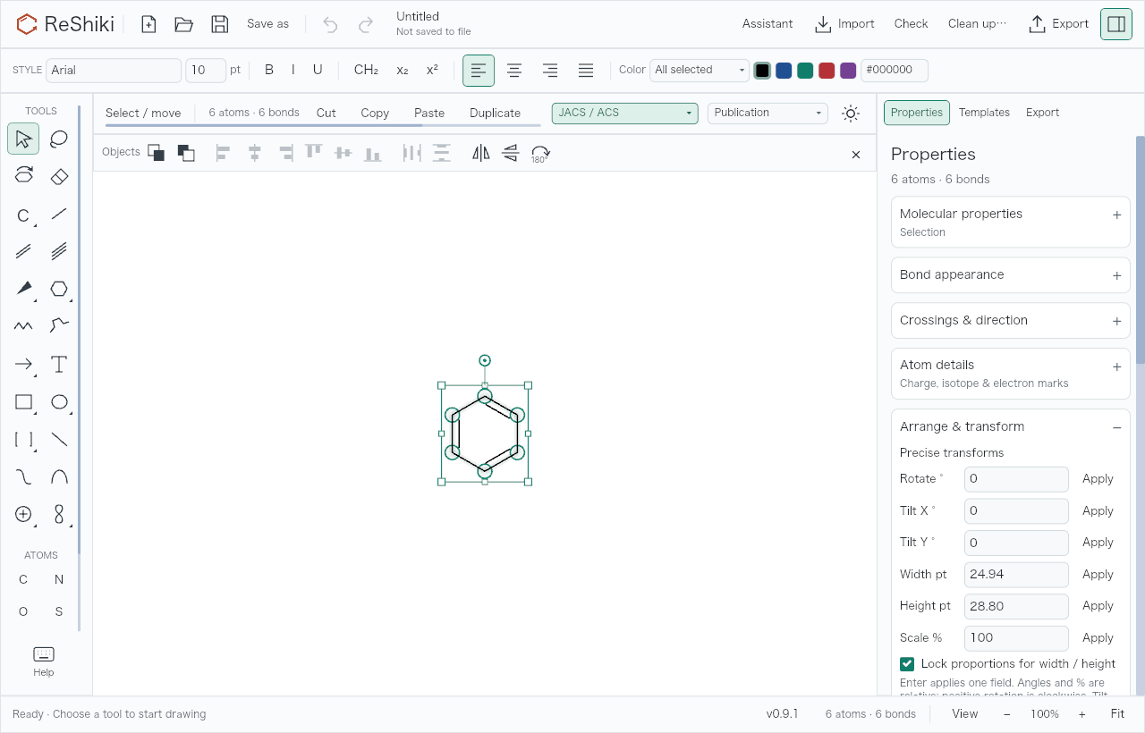This screenshot has width=1145, height=733.
Task: Apply the Scale % value
Action: [x=1098, y=638]
